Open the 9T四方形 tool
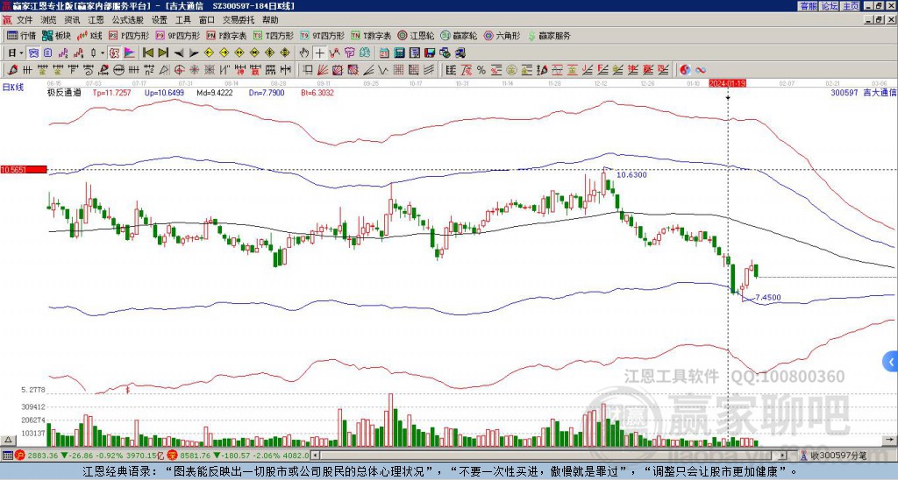This screenshot has width=898, height=480. [323, 35]
